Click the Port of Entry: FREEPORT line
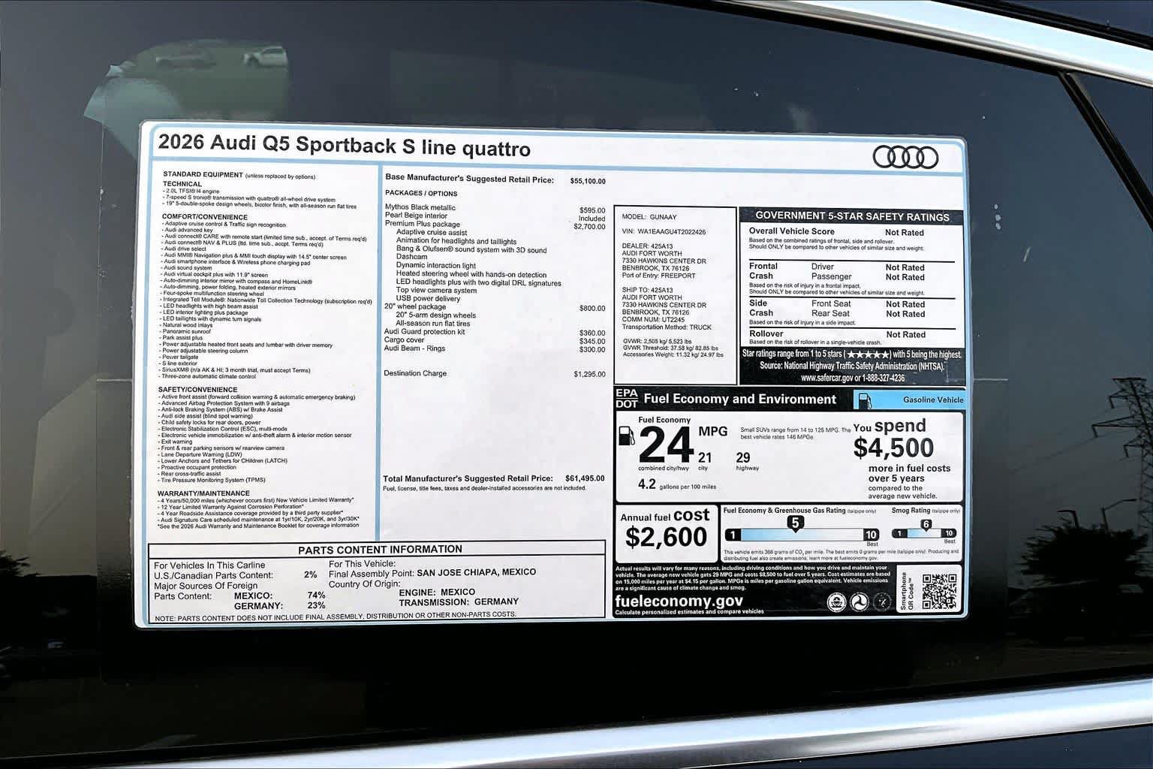The height and width of the screenshot is (769, 1153). pyautogui.click(x=659, y=276)
